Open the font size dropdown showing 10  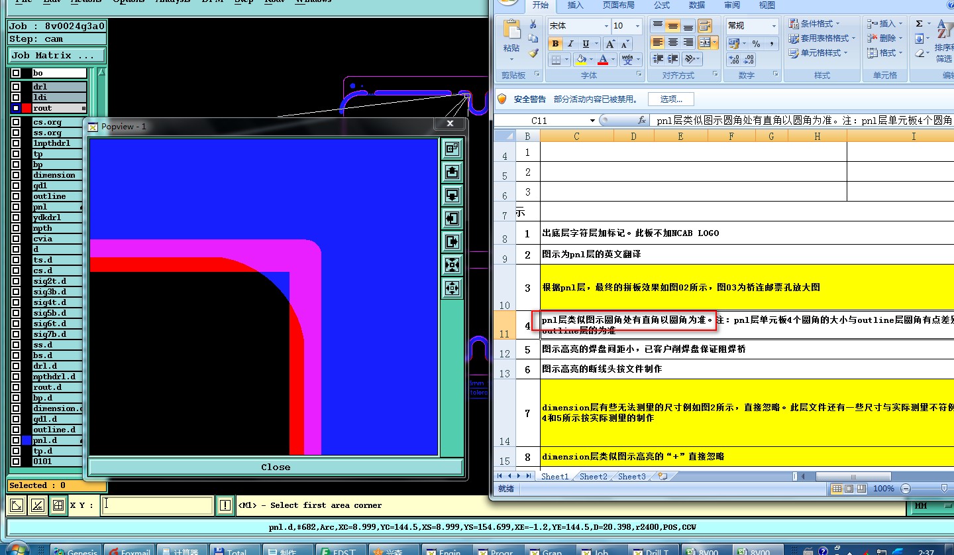tap(637, 26)
